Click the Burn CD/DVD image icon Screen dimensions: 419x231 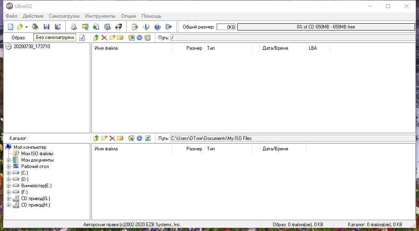[x=119, y=27]
